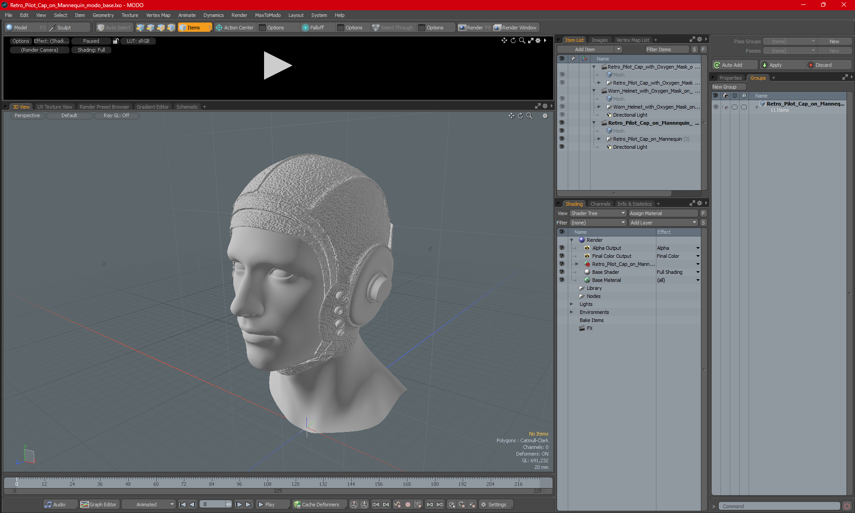Open the Add Layer dropdown
The image size is (855, 513).
click(663, 223)
